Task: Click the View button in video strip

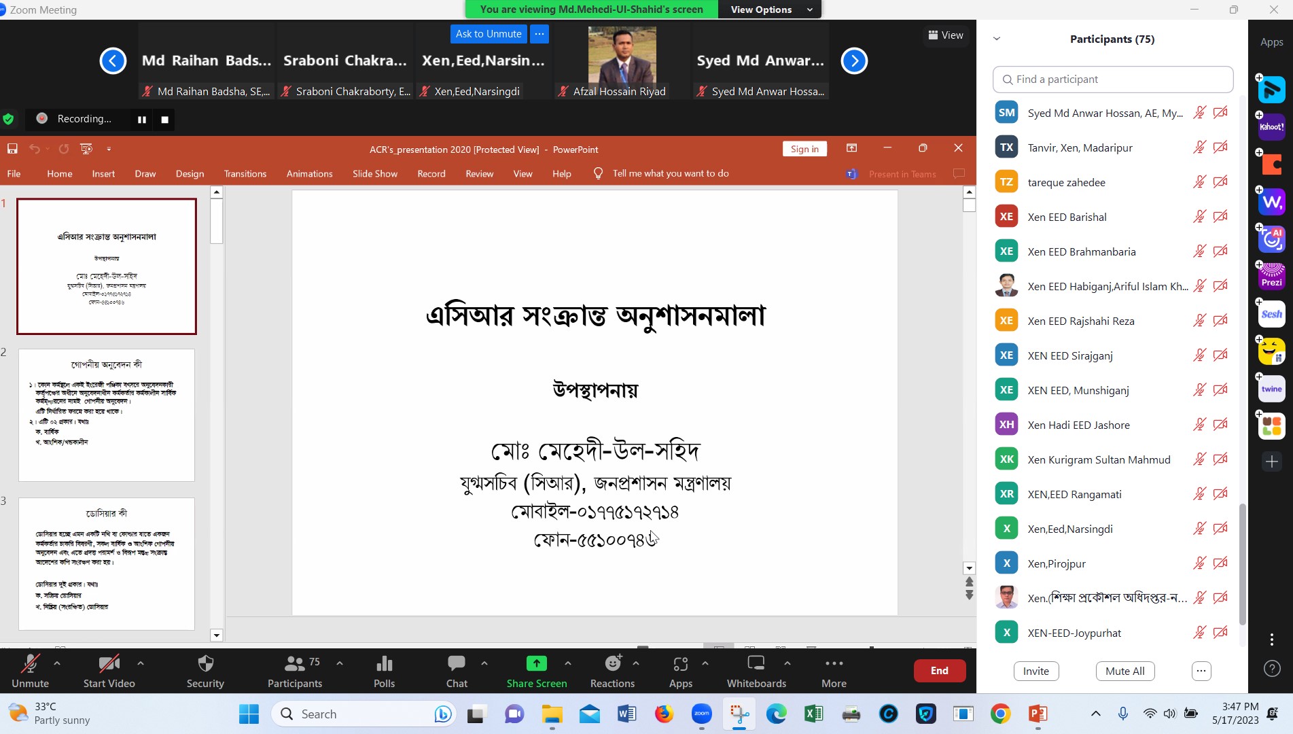Action: 945,35
